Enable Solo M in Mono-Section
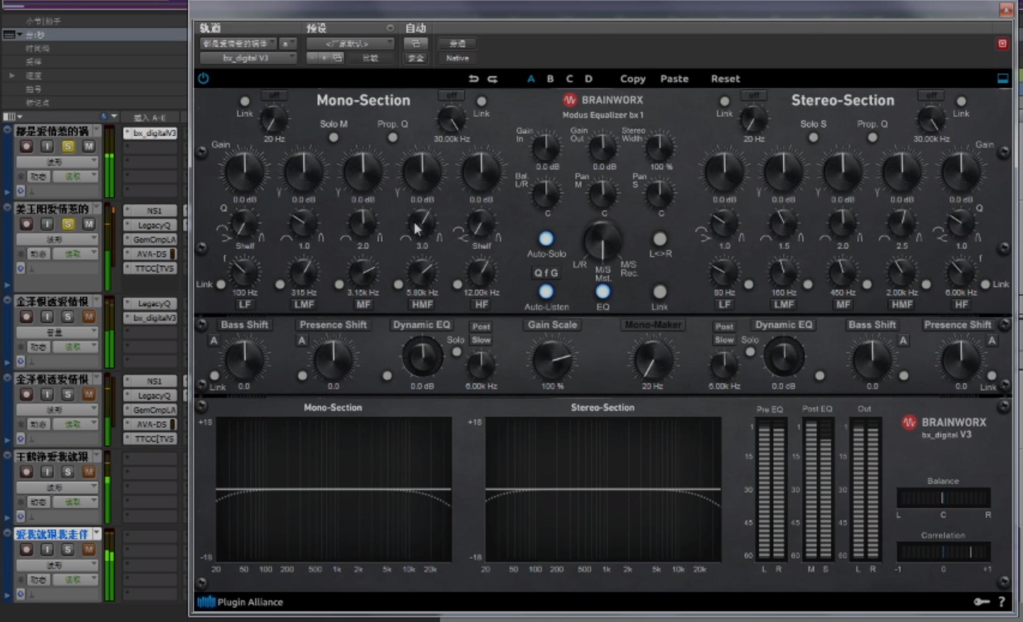The width and height of the screenshot is (1023, 622). 333,137
